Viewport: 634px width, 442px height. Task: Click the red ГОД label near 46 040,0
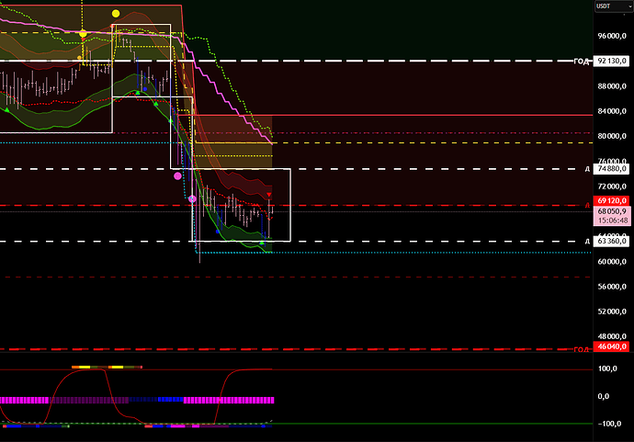(x=581, y=349)
